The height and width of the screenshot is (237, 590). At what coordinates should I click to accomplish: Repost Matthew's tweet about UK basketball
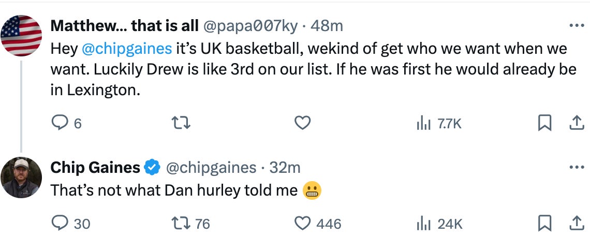click(181, 123)
